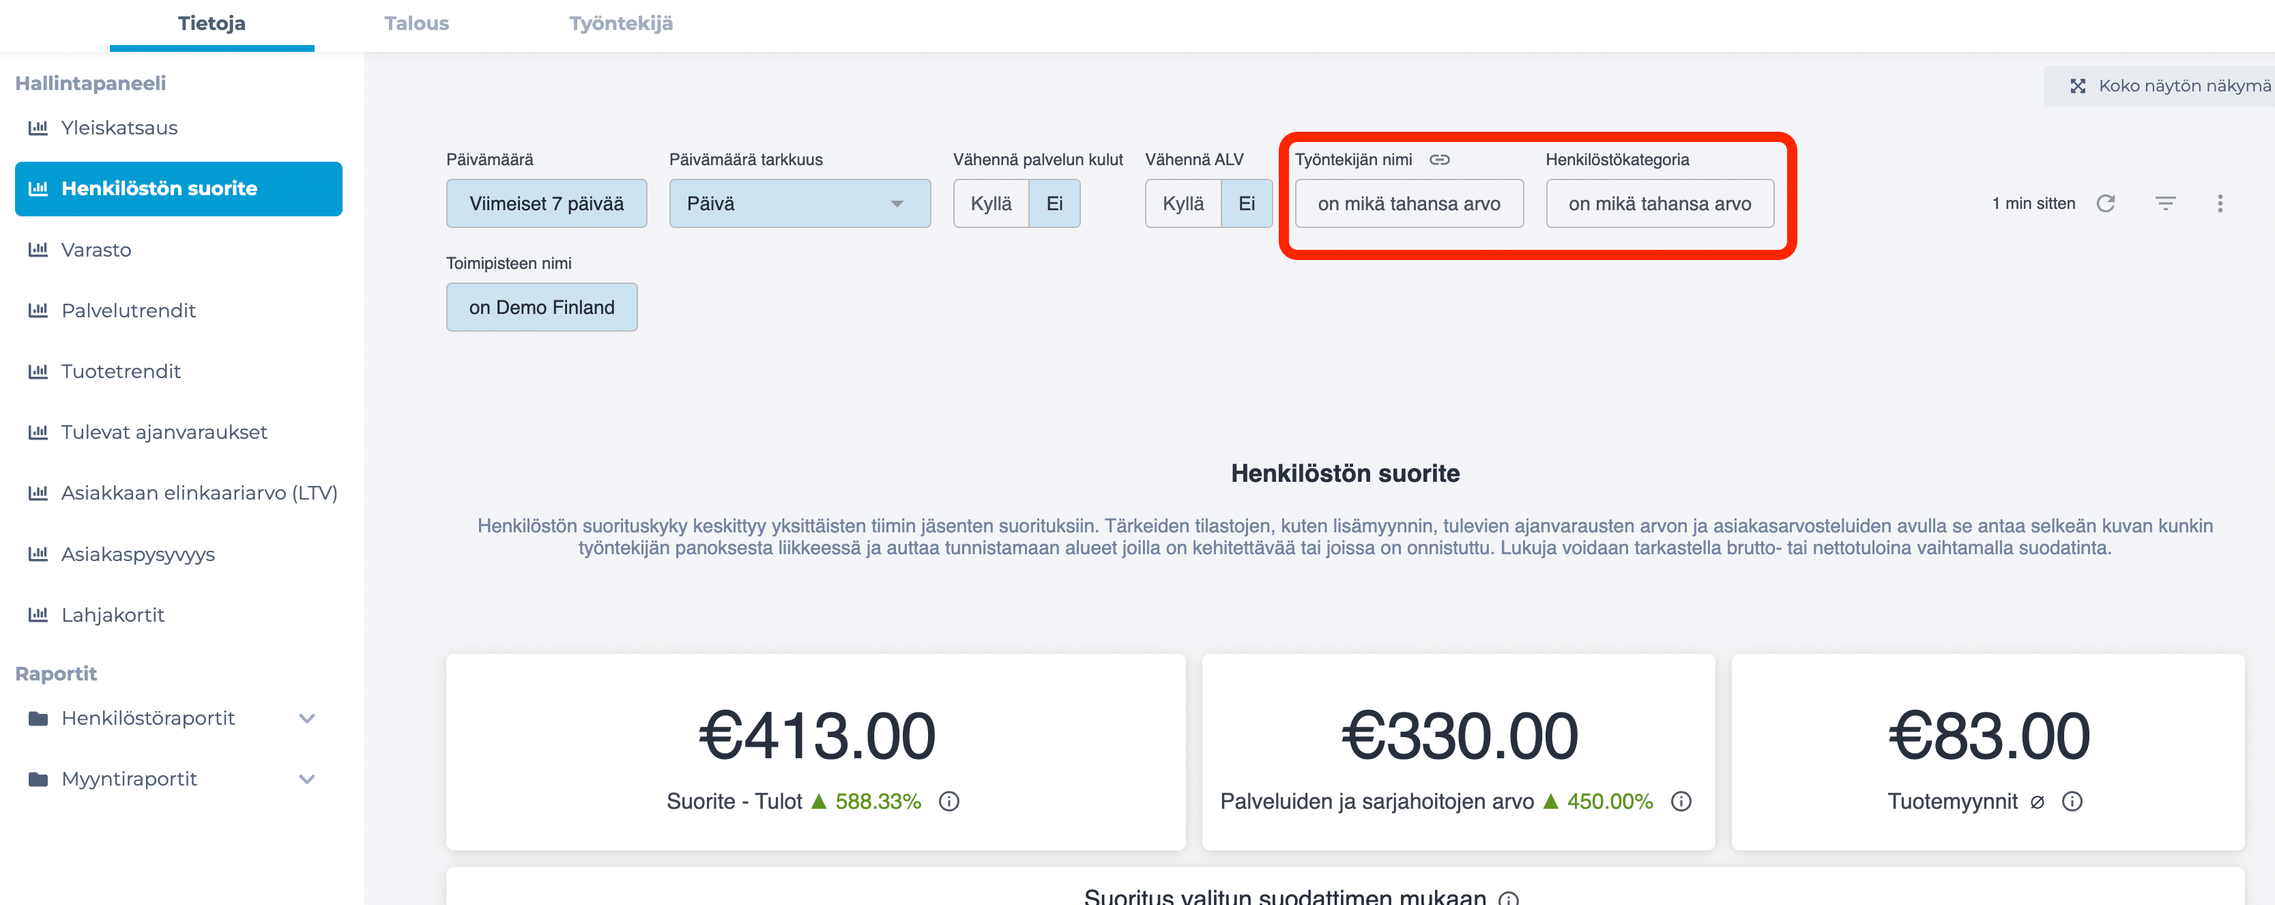
Task: Open the Päivämäärä tarkkuus Päivä dropdown
Action: (x=799, y=204)
